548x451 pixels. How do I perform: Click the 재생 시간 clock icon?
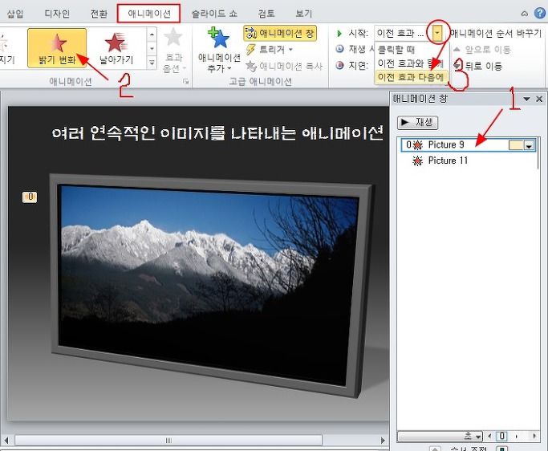[339, 49]
